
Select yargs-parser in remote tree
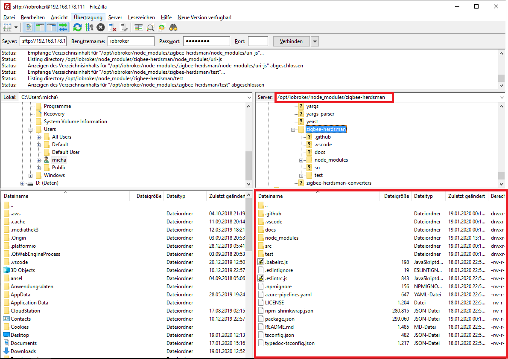click(x=320, y=114)
